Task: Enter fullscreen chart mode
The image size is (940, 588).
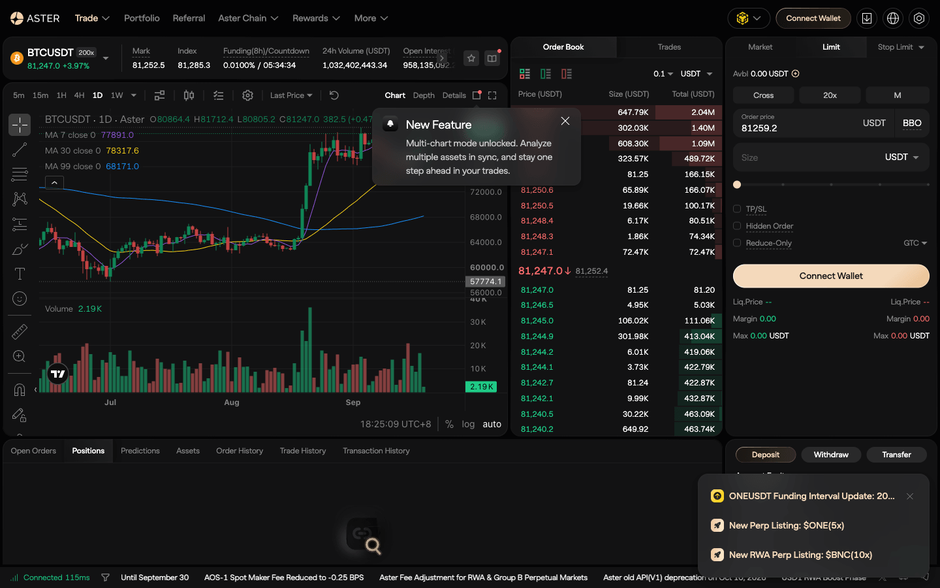Action: coord(492,95)
